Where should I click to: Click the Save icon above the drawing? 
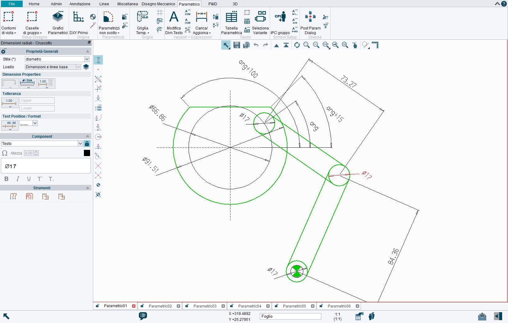click(x=236, y=45)
